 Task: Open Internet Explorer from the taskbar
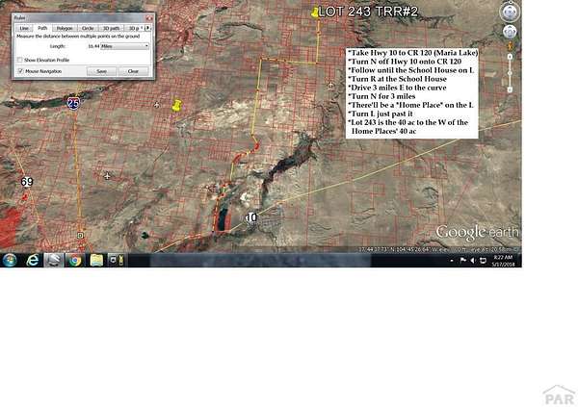tap(32, 260)
